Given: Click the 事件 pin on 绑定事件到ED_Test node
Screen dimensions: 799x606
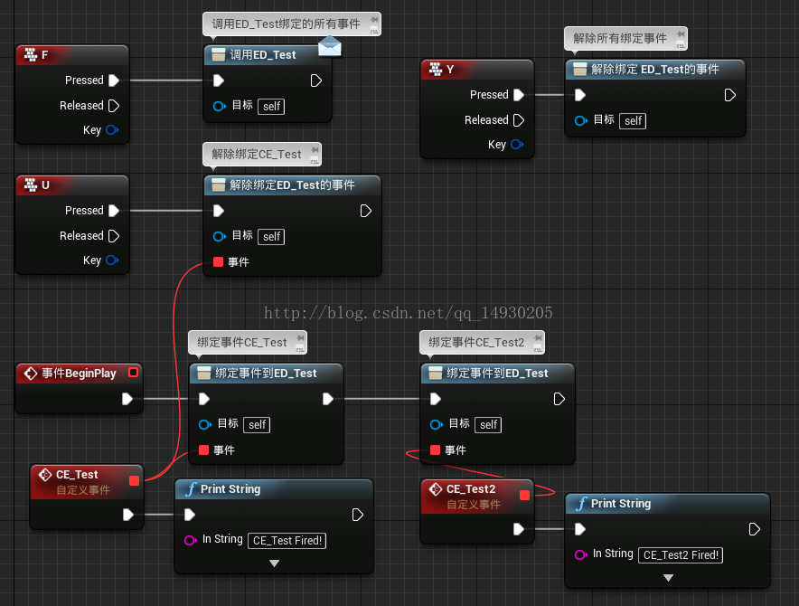Looking at the screenshot, I should 205,450.
